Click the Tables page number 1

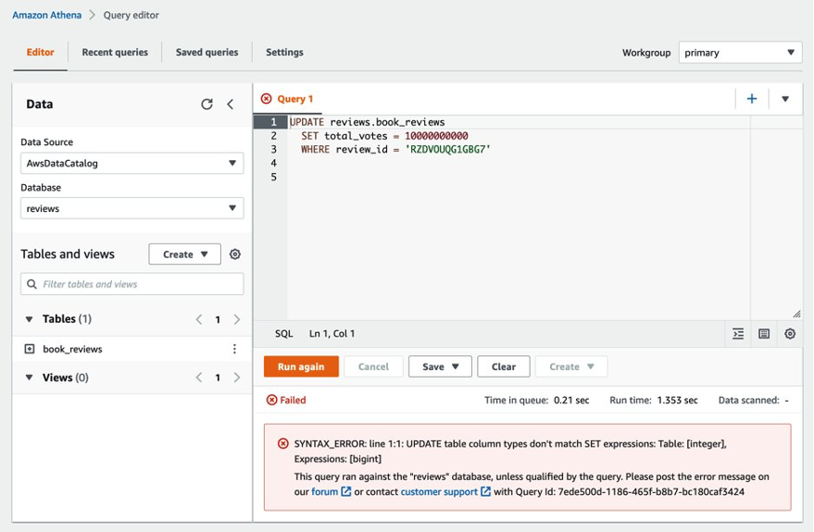click(218, 319)
